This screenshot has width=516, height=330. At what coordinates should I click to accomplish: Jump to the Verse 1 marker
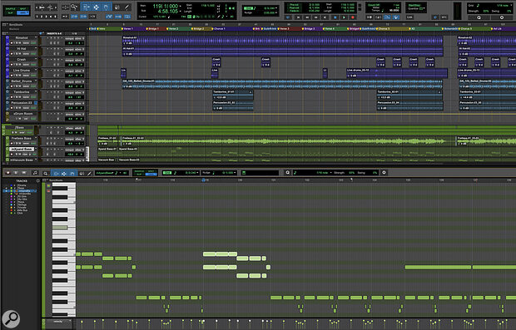coord(128,29)
